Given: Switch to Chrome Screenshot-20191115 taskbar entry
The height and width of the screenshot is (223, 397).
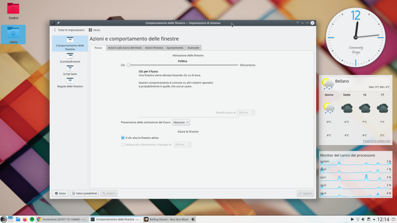Looking at the screenshot, I should pyautogui.click(x=63, y=219).
